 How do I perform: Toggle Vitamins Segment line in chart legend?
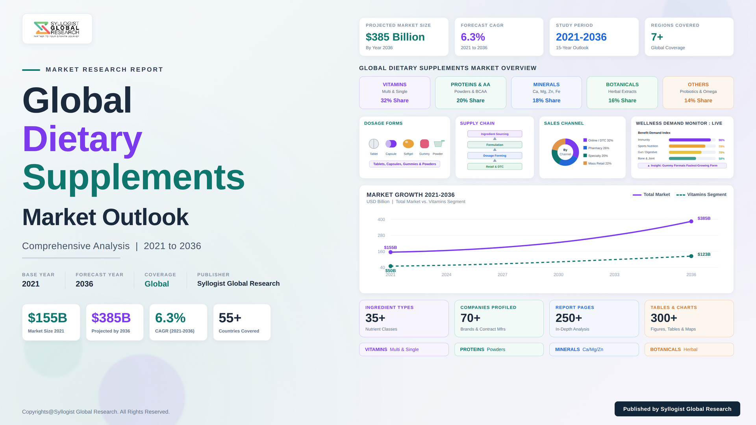coord(701,195)
